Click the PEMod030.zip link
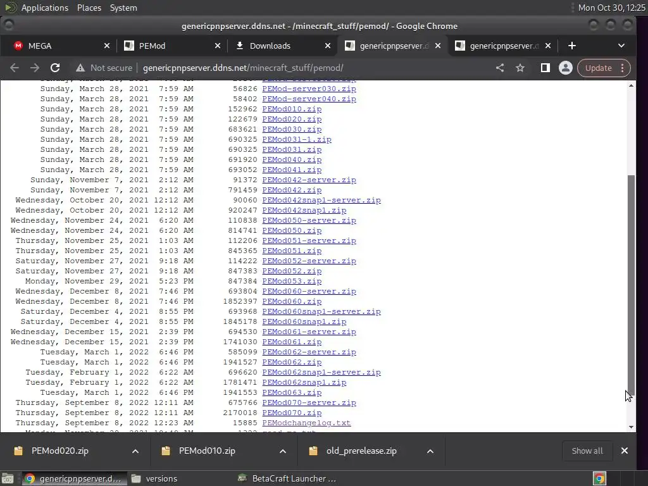 tap(292, 129)
